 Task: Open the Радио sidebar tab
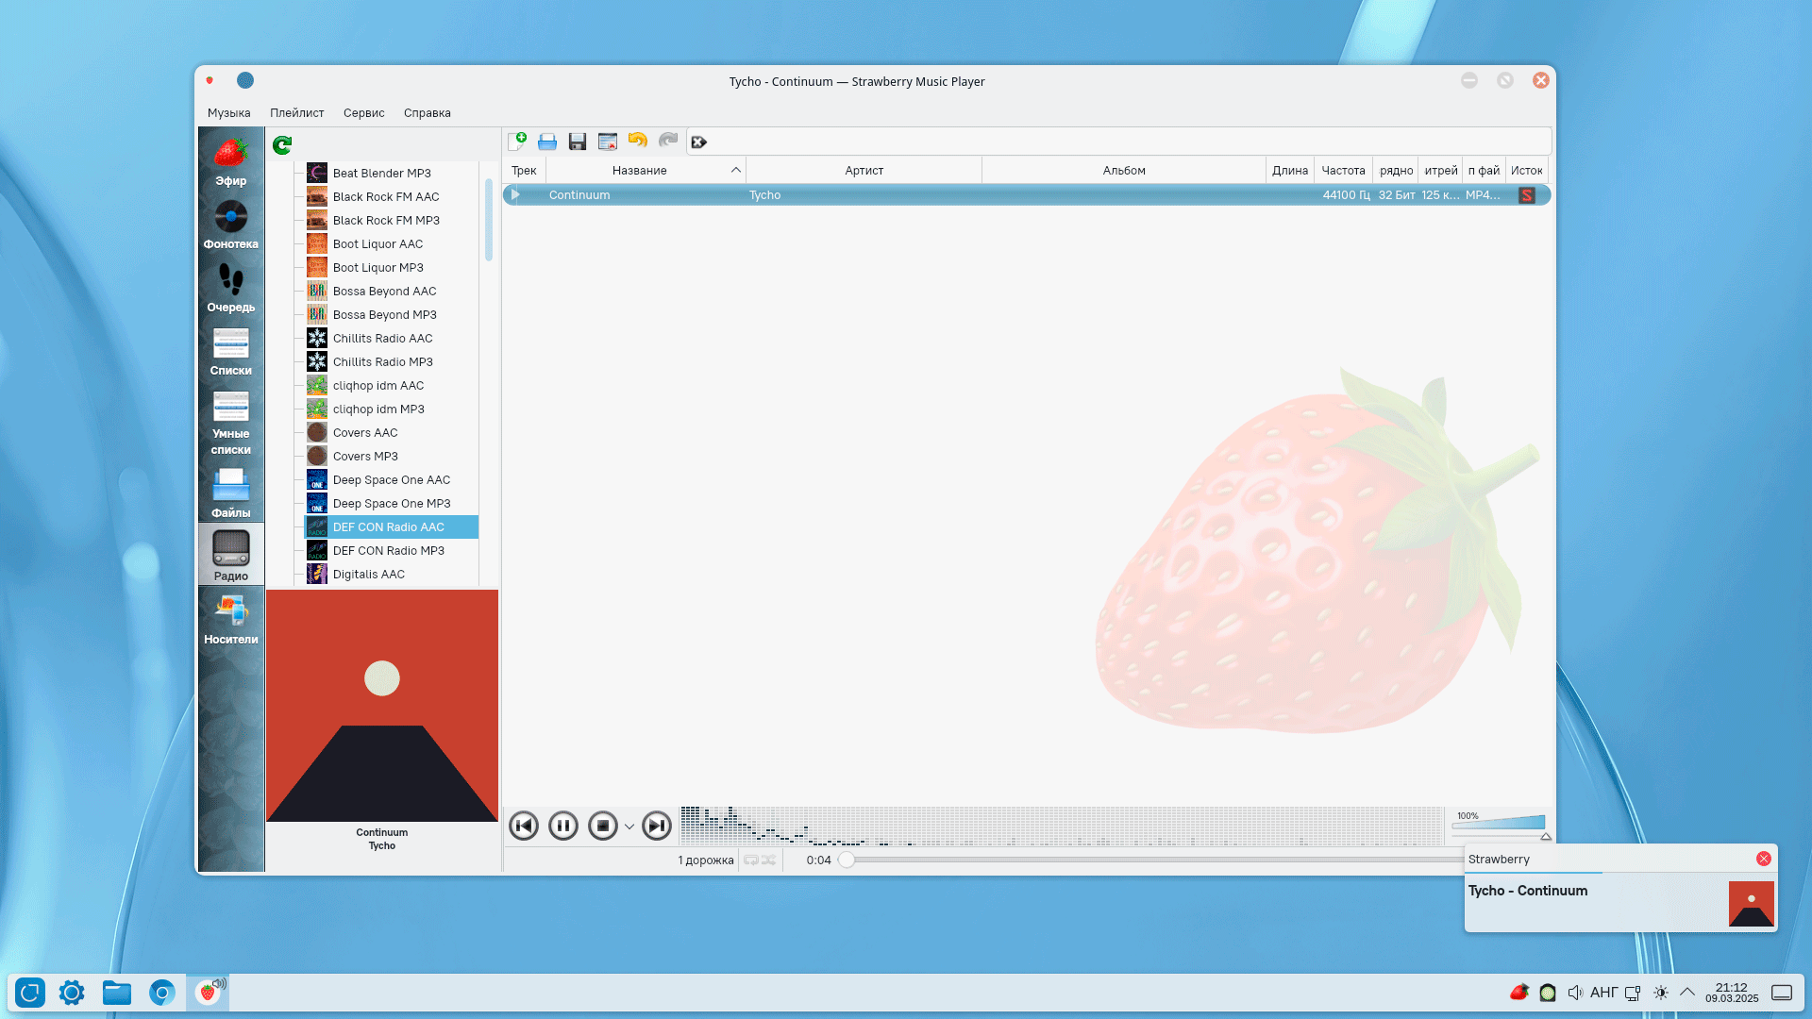pyautogui.click(x=230, y=555)
